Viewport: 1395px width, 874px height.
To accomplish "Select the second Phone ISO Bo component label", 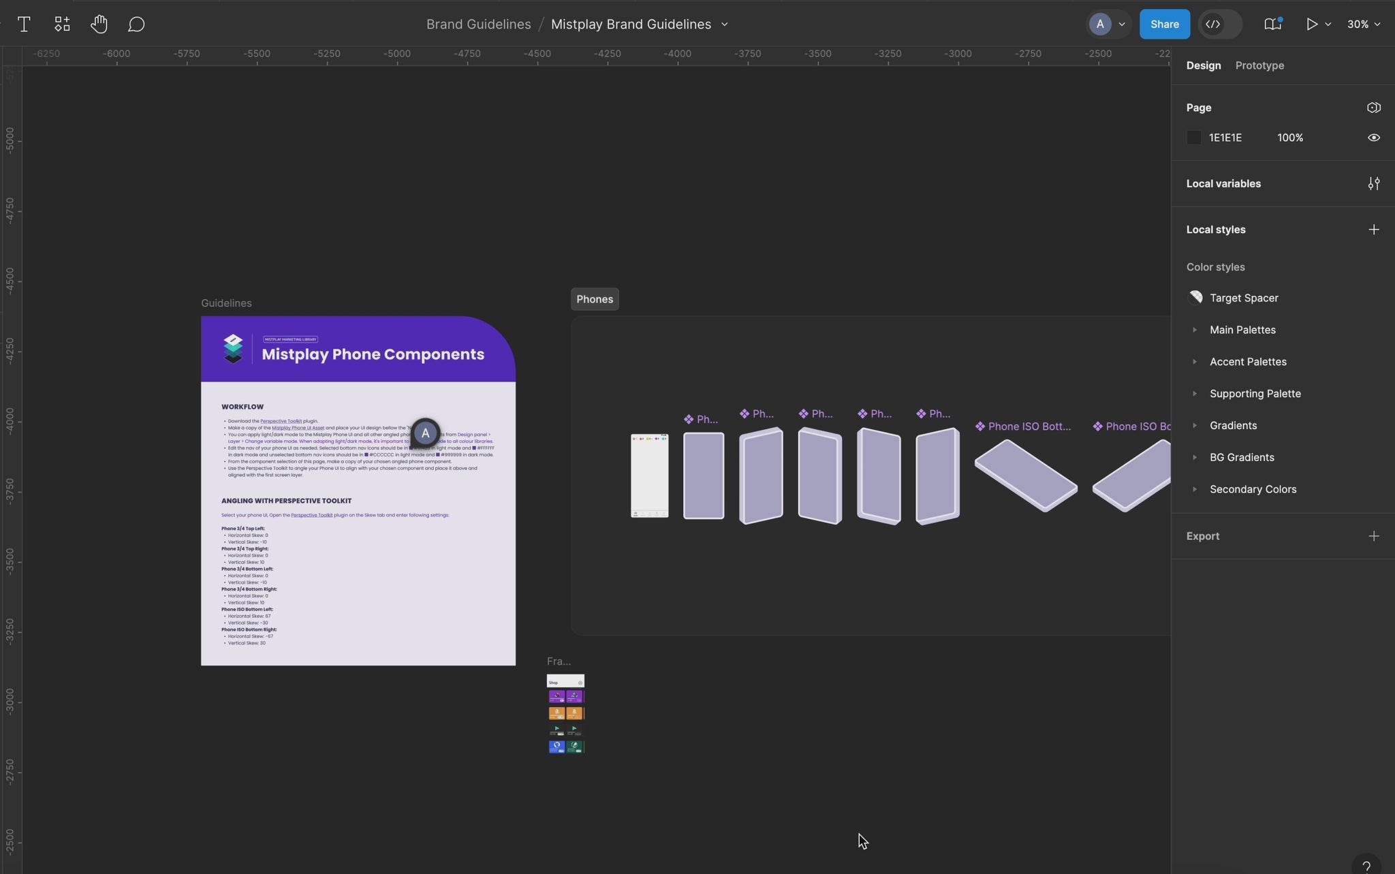I will (1132, 426).
